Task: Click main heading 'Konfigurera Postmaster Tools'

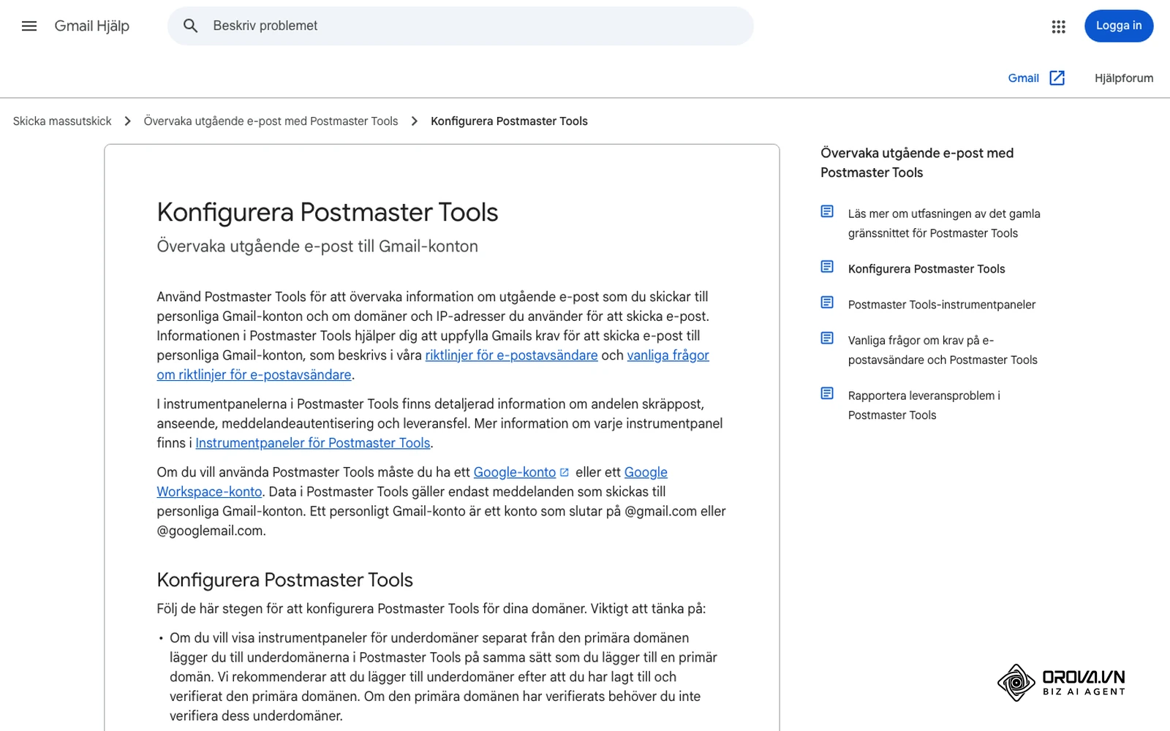Action: point(328,213)
